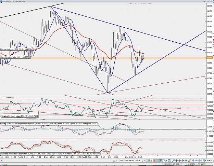Select the Moving Average indicator label
This screenshot has width=214, height=166.
16,49
